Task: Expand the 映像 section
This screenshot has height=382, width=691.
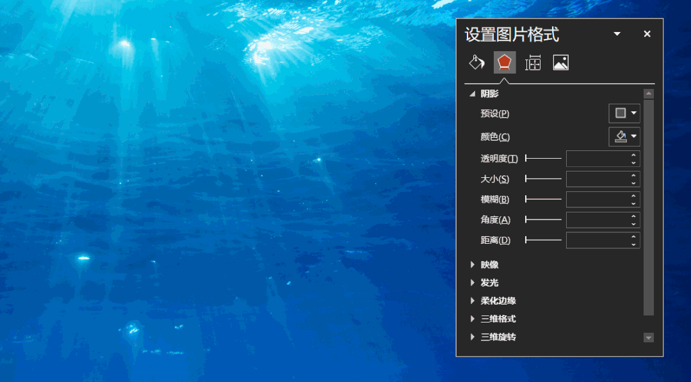Action: coord(473,264)
